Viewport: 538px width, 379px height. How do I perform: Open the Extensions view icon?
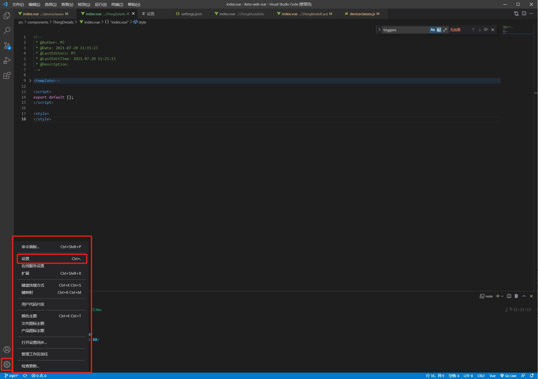point(7,75)
